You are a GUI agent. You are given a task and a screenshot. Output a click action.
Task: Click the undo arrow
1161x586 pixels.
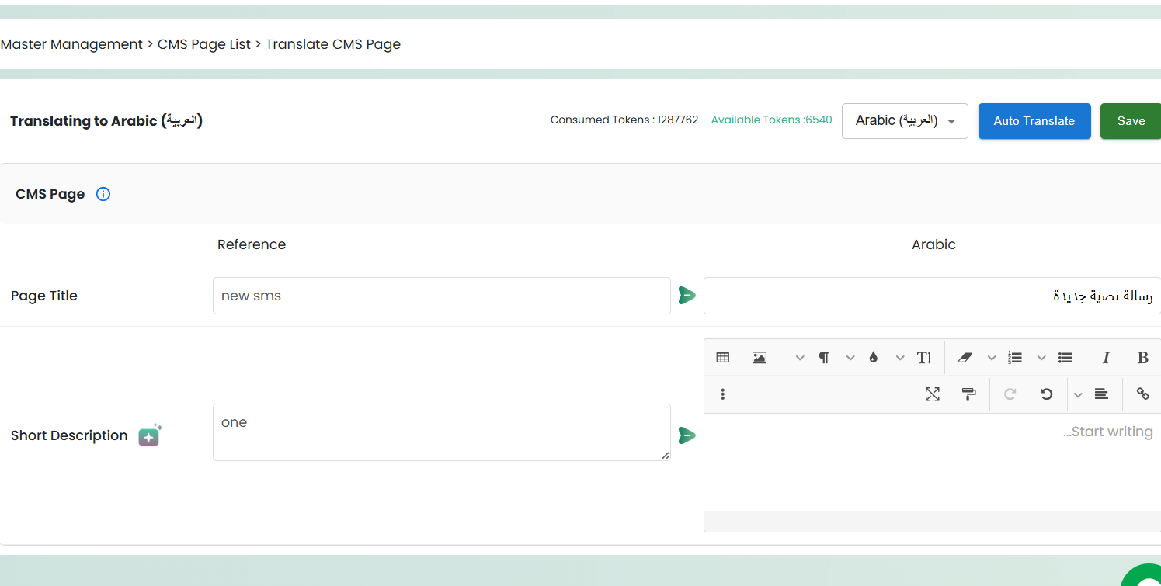(1047, 394)
